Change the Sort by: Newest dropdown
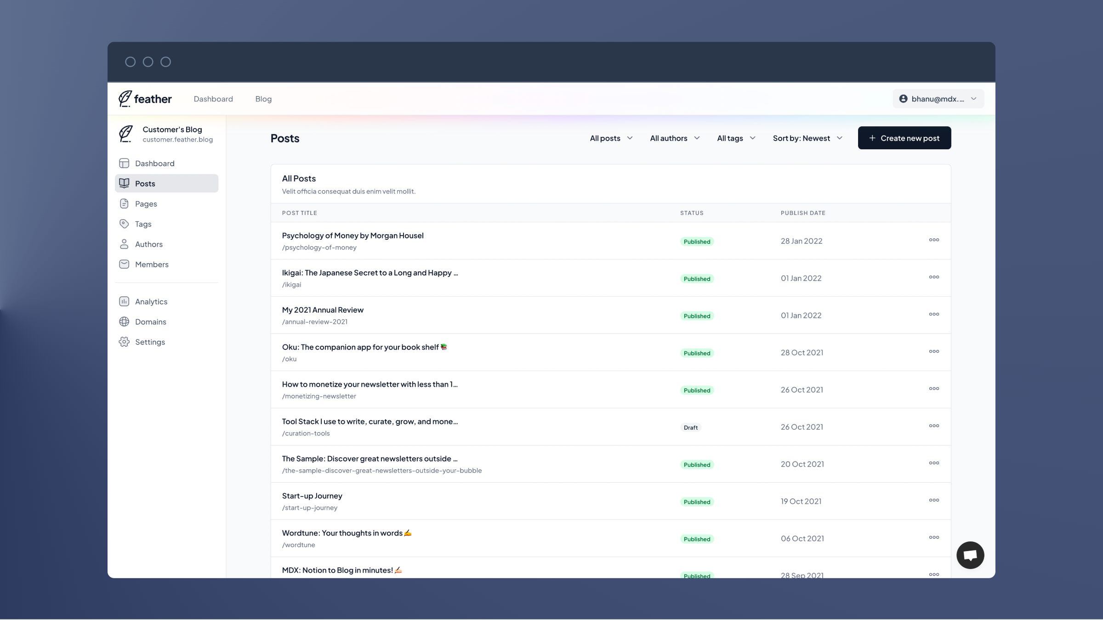The height and width of the screenshot is (620, 1103). [807, 138]
